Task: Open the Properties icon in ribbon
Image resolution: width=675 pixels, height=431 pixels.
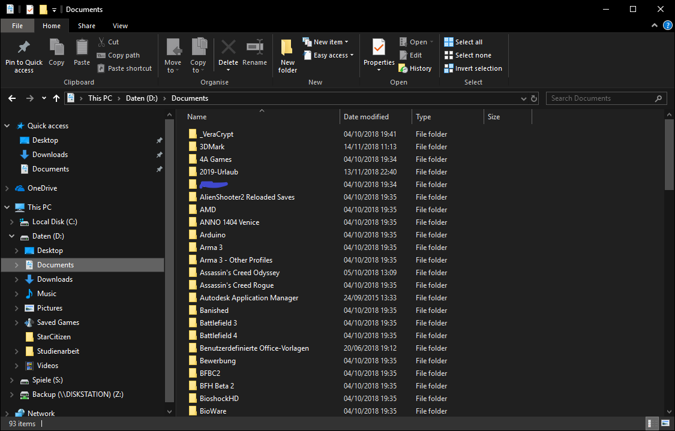Action: click(x=379, y=47)
